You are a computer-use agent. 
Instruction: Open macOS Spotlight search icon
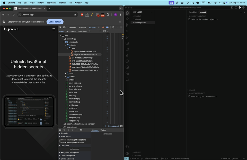(x=220, y=3)
